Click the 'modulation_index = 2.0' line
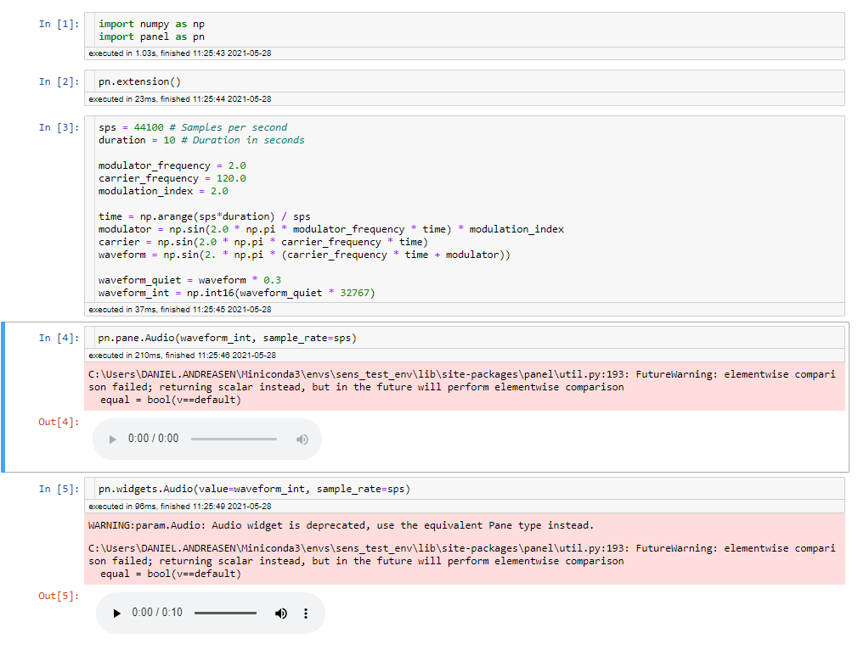Screen dimensions: 858x650 tap(163, 191)
